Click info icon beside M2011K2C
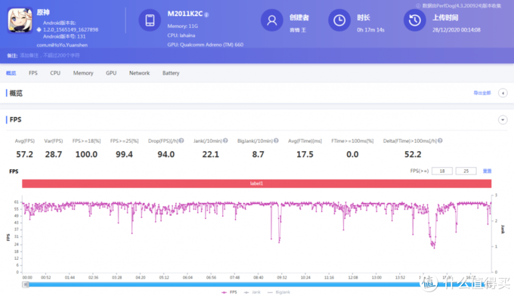514x296 pixels. pyautogui.click(x=206, y=15)
